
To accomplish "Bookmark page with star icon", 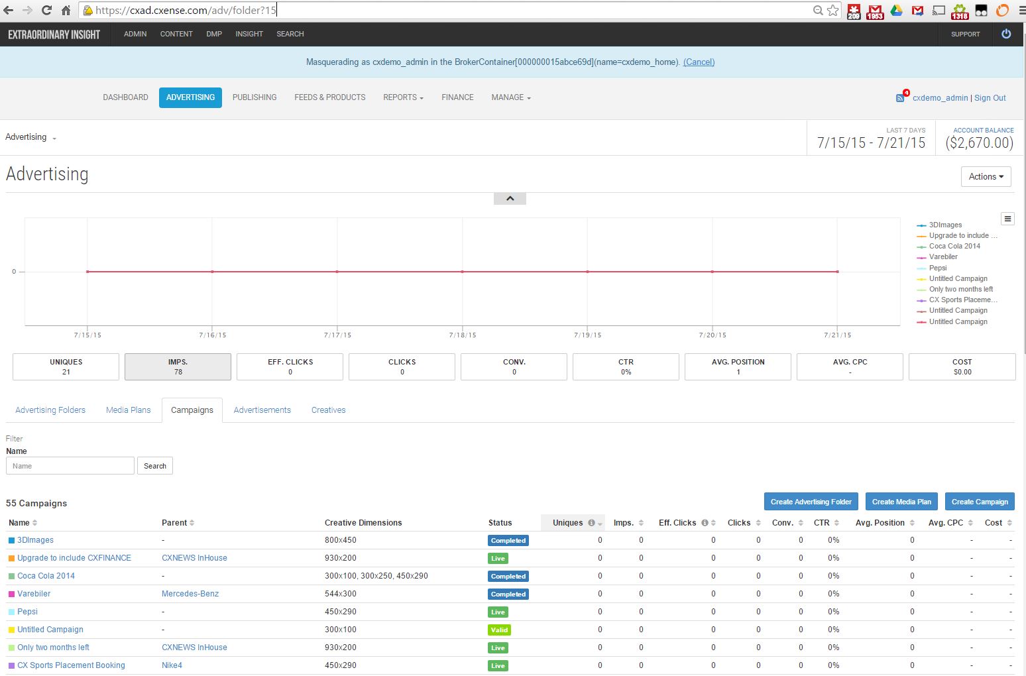I will click(833, 10).
